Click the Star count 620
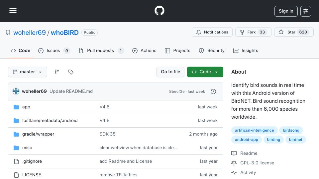Screen dimensions: 319x179 click(303, 32)
